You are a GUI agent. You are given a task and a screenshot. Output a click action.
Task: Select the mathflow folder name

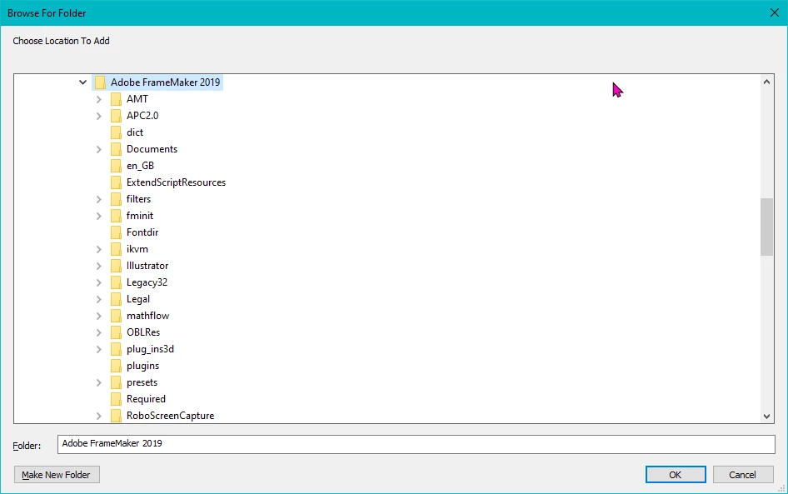[147, 316]
